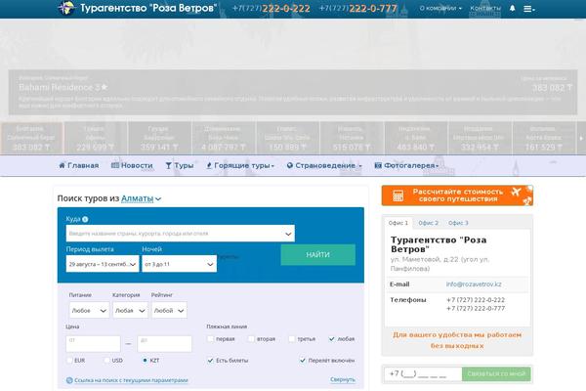Open the Новости menu item
The width and height of the screenshot is (586, 391).
pyautogui.click(x=132, y=165)
